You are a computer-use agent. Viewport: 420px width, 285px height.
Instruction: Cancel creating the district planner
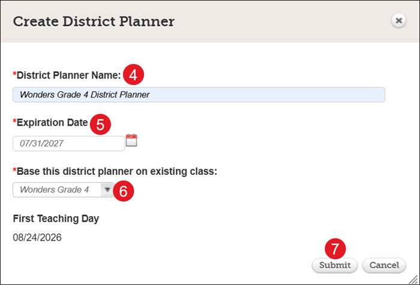point(384,265)
